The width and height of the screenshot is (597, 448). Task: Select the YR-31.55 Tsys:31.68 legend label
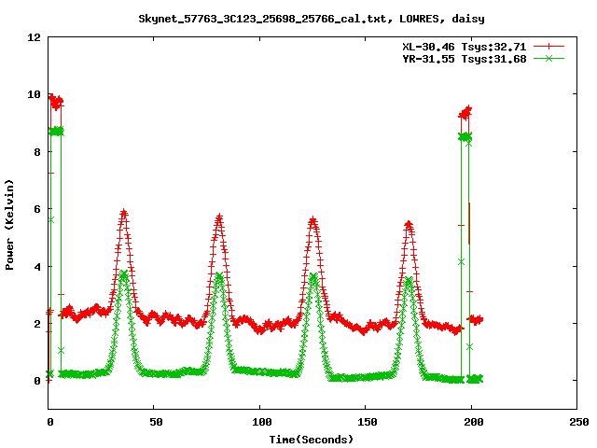coord(465,59)
